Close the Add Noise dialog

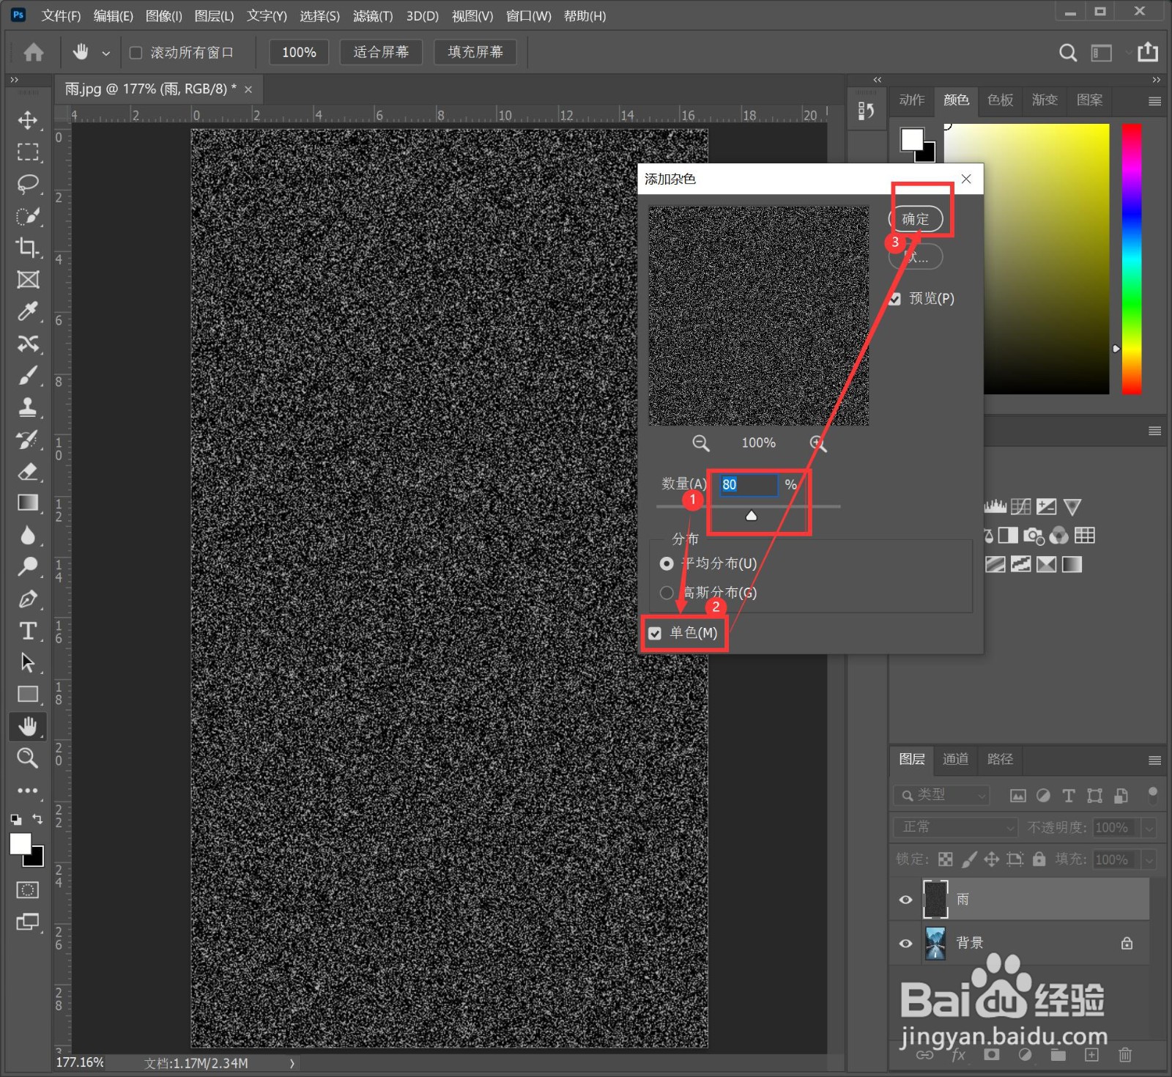[966, 179]
